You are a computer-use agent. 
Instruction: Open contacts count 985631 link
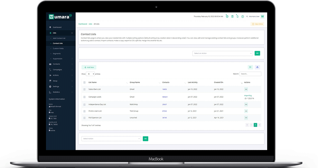click(165, 97)
